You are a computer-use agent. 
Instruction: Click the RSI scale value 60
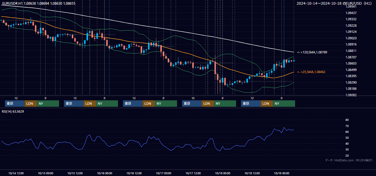[x=347, y=132]
